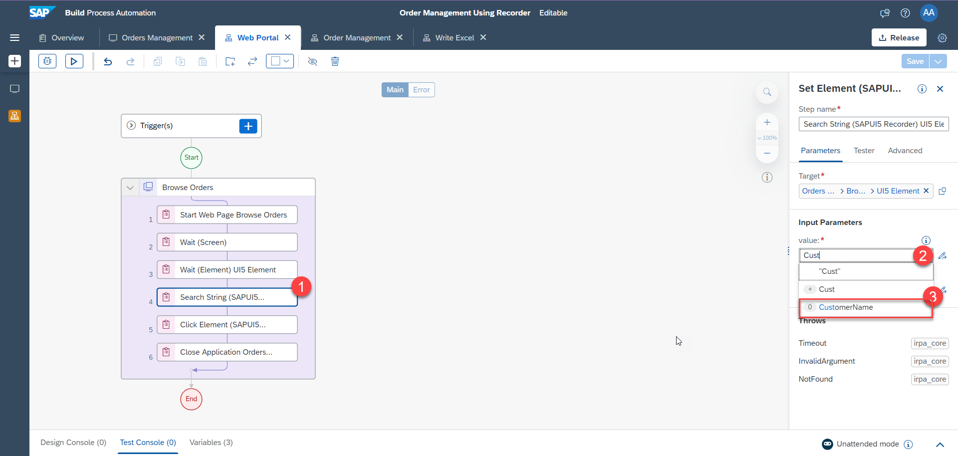Open the Overview tab
Image resolution: width=958 pixels, height=456 pixels.
pos(62,38)
